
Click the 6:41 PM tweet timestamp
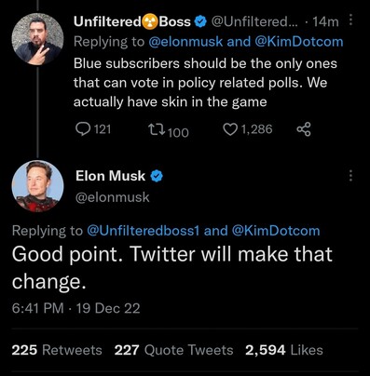pyautogui.click(x=38, y=308)
